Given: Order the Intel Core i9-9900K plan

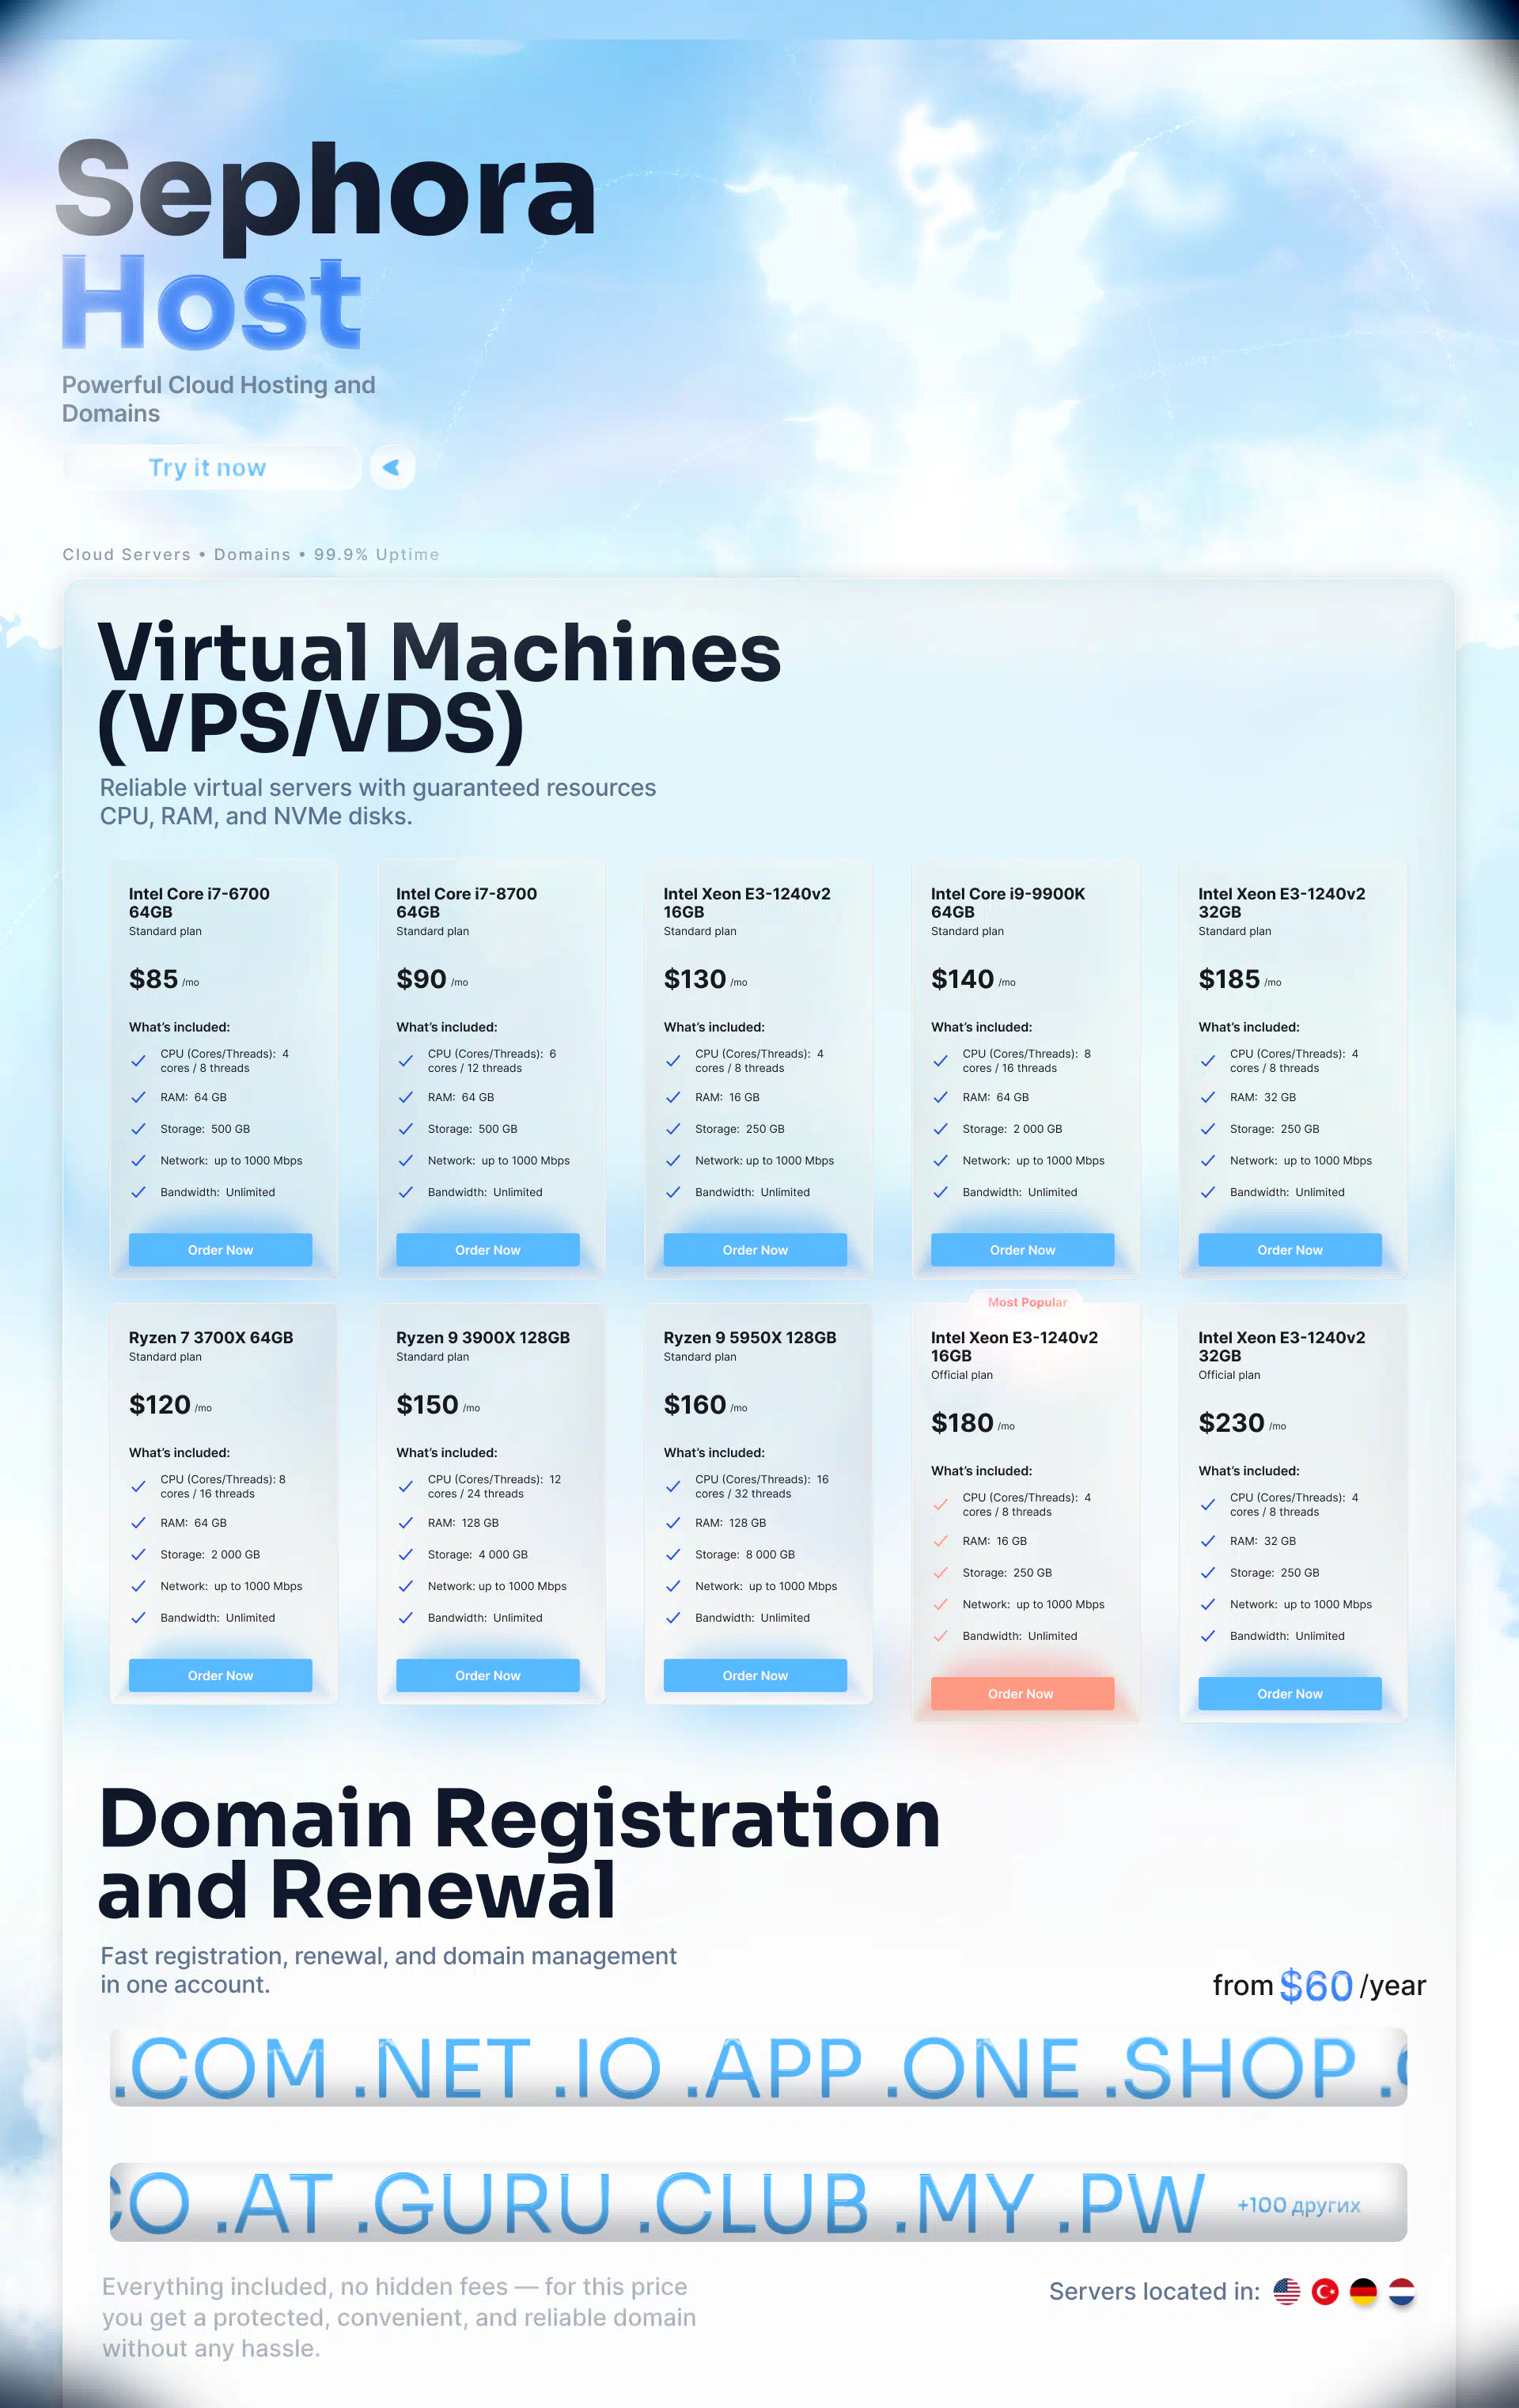Looking at the screenshot, I should 1022,1250.
